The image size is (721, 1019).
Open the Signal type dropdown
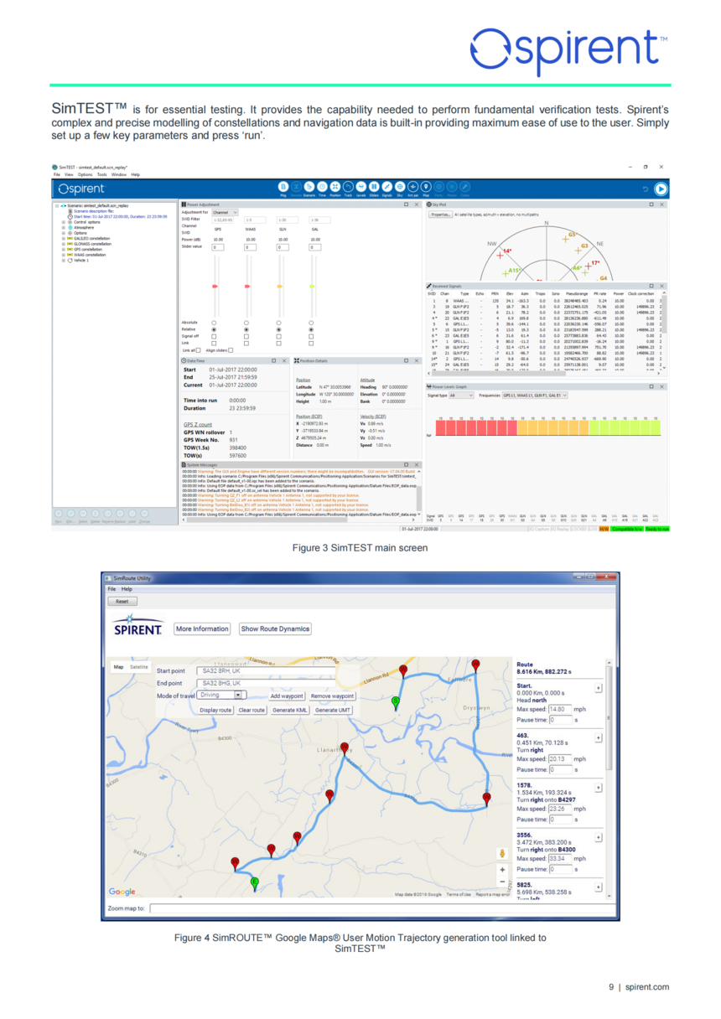461,395
